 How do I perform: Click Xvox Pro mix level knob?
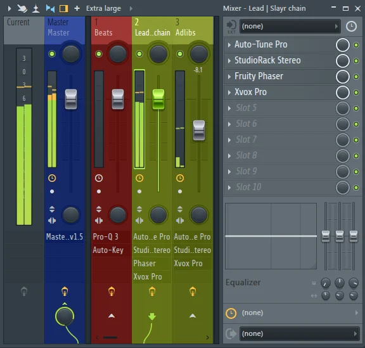pyautogui.click(x=343, y=93)
